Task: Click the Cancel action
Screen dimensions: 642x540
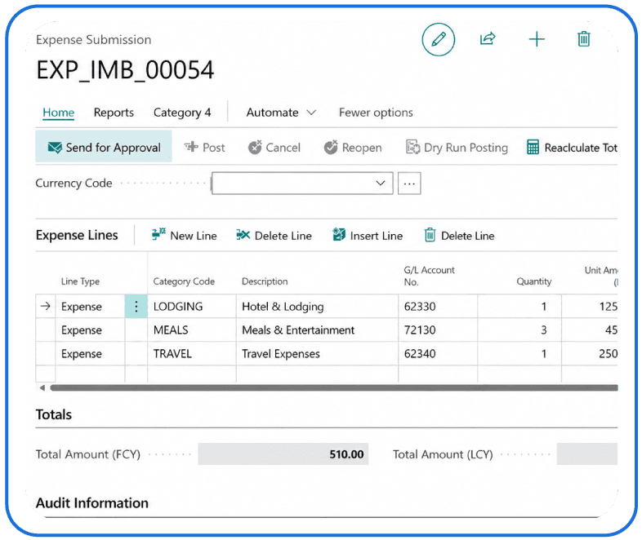Action: click(274, 147)
